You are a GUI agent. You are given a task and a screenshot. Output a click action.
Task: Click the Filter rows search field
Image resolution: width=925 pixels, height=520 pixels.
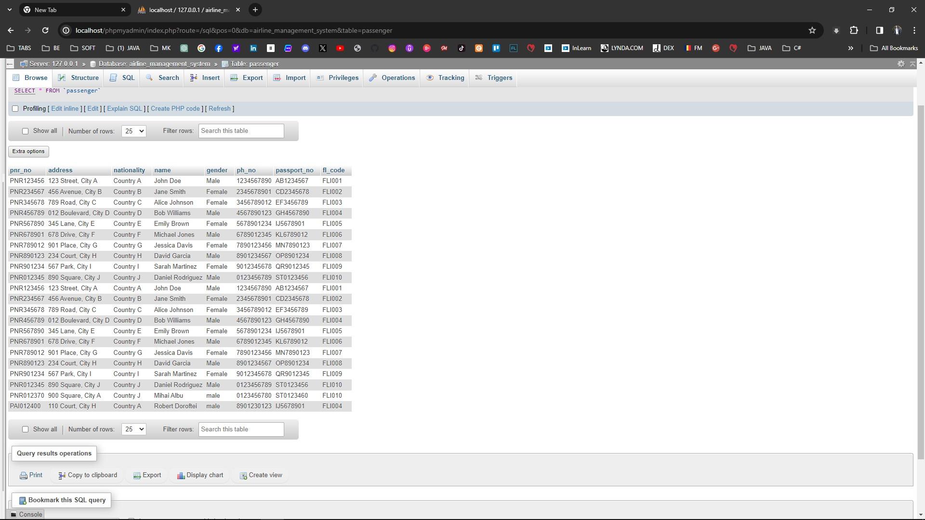pos(241,130)
